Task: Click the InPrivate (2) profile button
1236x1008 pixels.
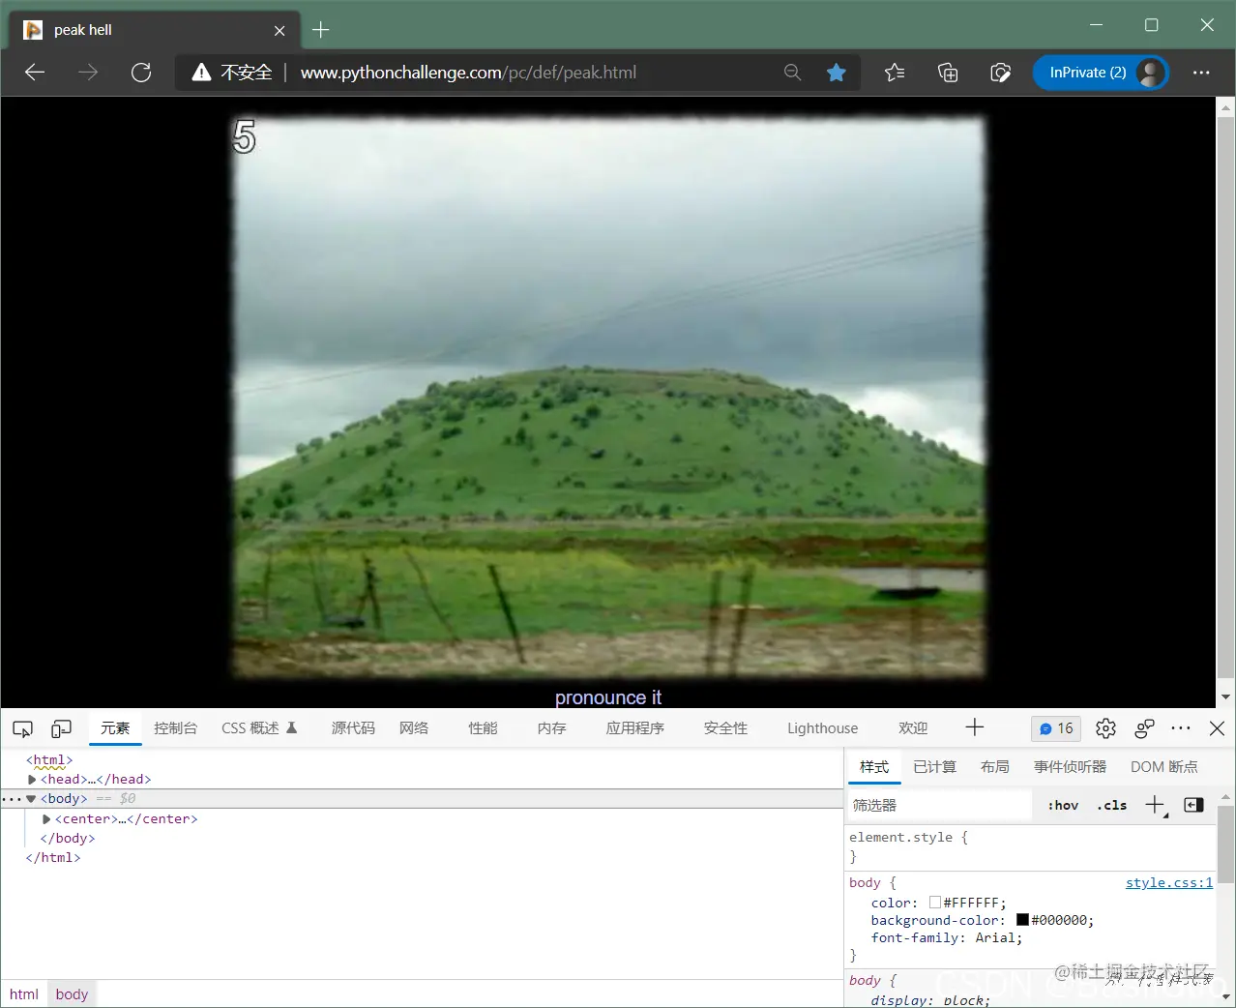Action: [x=1101, y=73]
